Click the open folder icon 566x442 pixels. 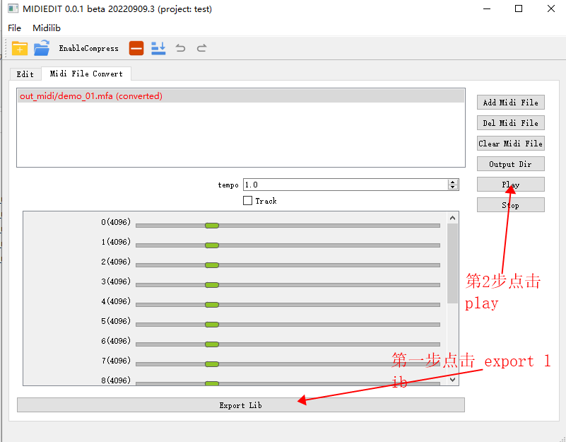[x=42, y=48]
